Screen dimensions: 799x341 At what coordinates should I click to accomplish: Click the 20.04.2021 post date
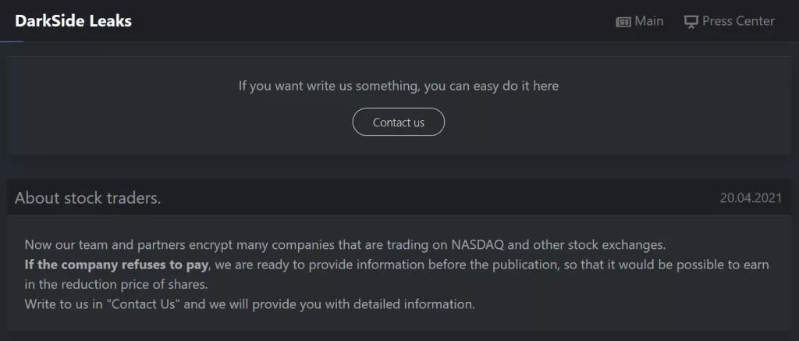tap(751, 197)
